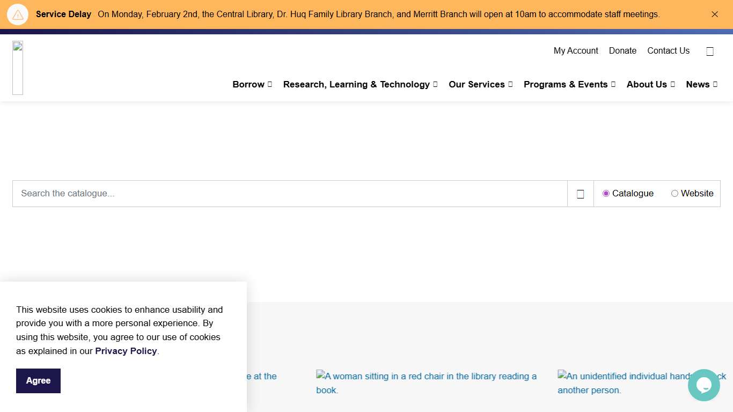Open the Programs & Events menu
The height and width of the screenshot is (412, 733).
click(569, 84)
